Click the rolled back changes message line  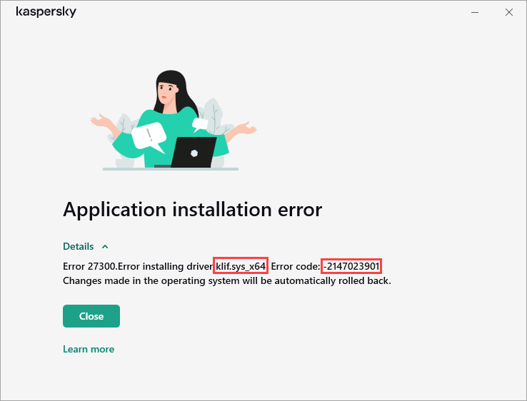(x=227, y=280)
